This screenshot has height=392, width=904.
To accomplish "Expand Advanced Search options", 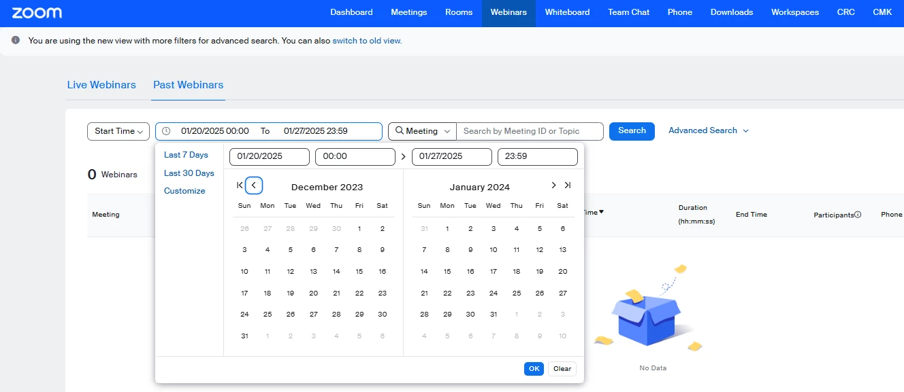I will [709, 130].
